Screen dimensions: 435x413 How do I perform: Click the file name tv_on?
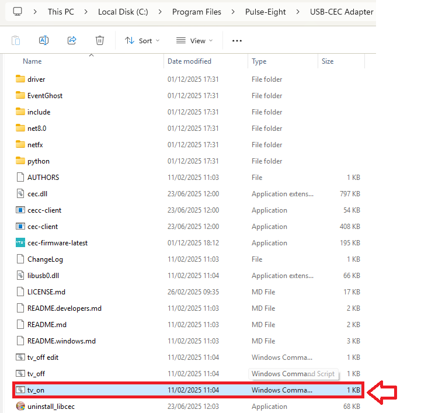36,390
